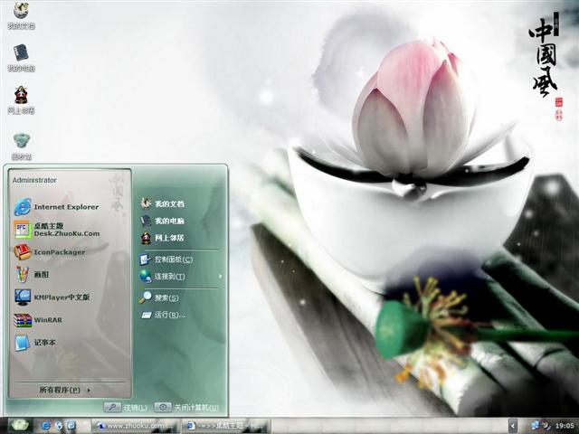Open 控制面板(C) Control Panel entry
Screen dimensions: 579x434
pos(173,259)
